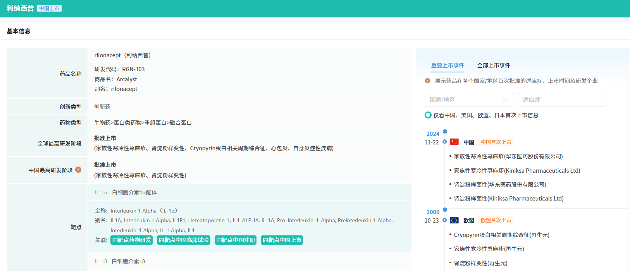Click the info icon beside 中国最高研发阶段

coord(78,170)
